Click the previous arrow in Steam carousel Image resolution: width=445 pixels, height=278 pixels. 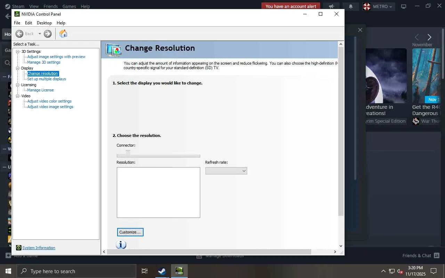[416, 37]
